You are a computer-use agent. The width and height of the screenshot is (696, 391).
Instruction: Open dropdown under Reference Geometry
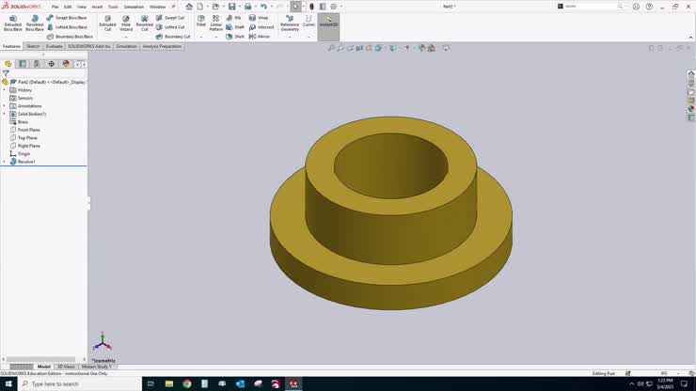pyautogui.click(x=290, y=37)
